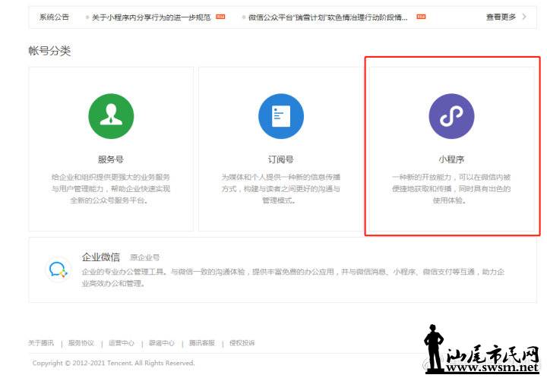Open the 查看更多 announcements link
This screenshot has width=547, height=378.
click(x=501, y=17)
